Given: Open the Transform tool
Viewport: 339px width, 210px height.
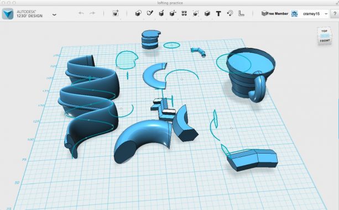Looking at the screenshot, I should 116,13.
